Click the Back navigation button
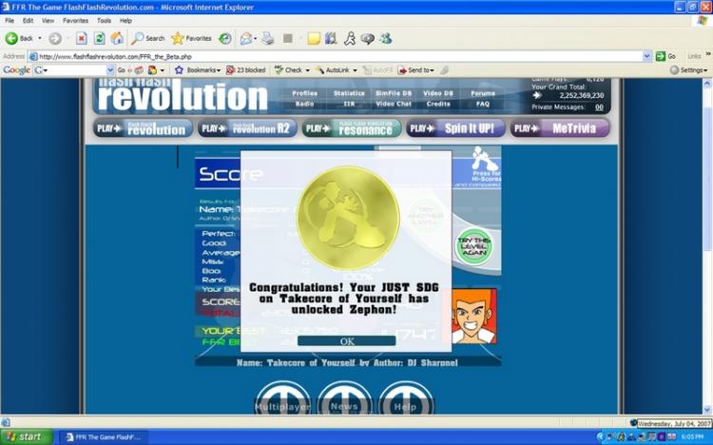Viewport: 713px width, 445px height. [x=19, y=39]
